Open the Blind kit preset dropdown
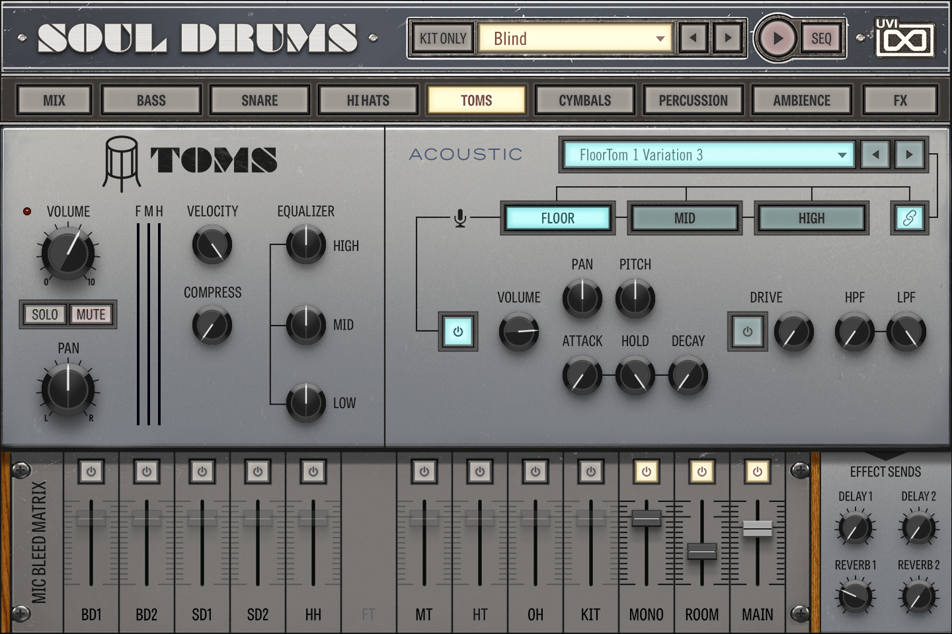This screenshot has height=634, width=952. [x=575, y=38]
